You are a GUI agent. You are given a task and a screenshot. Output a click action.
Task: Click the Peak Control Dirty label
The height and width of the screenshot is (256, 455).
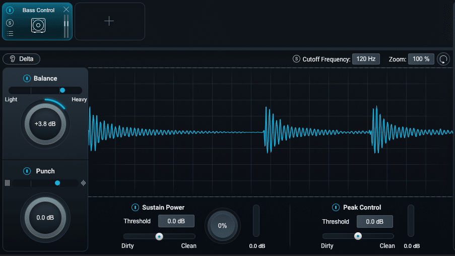[327, 246]
